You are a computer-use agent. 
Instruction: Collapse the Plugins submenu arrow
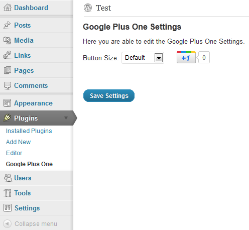click(x=66, y=118)
